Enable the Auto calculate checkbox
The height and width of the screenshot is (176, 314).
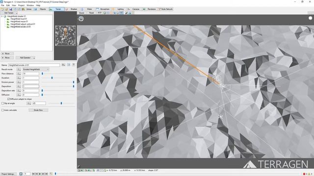tap(2, 110)
